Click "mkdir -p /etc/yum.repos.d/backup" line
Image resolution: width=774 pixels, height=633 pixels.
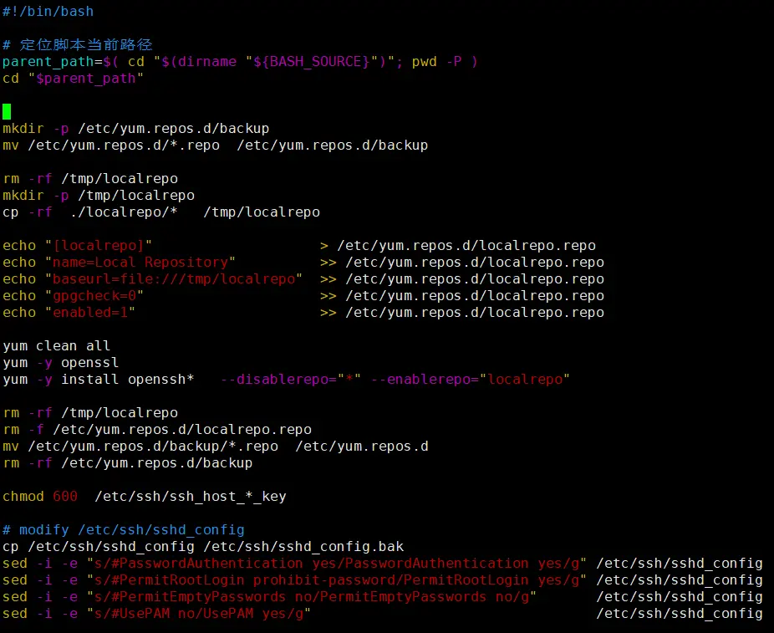pyautogui.click(x=135, y=129)
